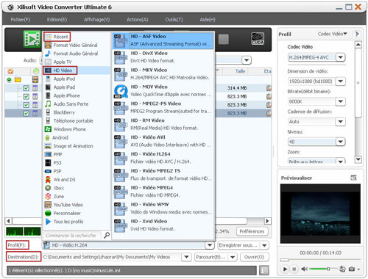This screenshot has width=368, height=279.
Task: Click the Commencer la recherche field
Action: pyautogui.click(x=73, y=236)
